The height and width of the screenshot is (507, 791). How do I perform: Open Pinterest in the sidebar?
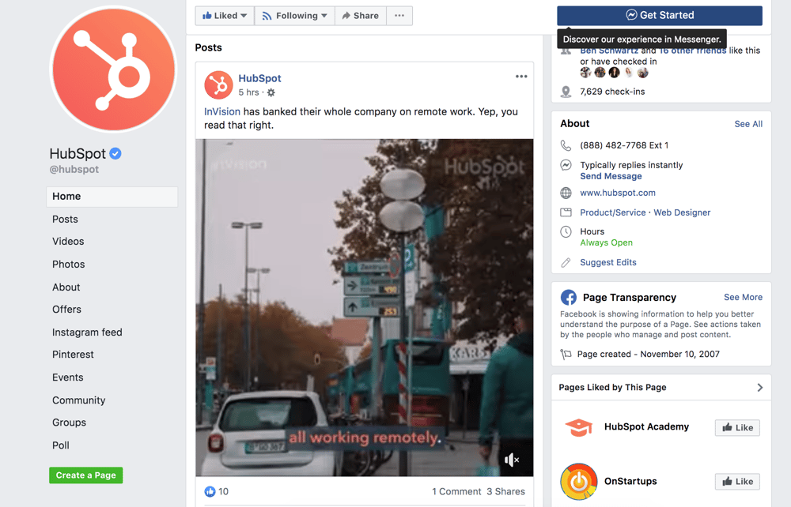point(73,355)
